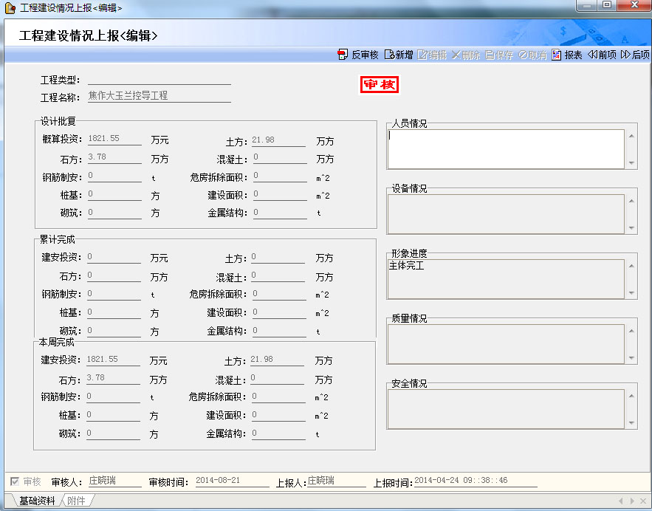This screenshot has height=511, width=652.
Task: Click the 工程类型 field
Action: tap(159, 79)
